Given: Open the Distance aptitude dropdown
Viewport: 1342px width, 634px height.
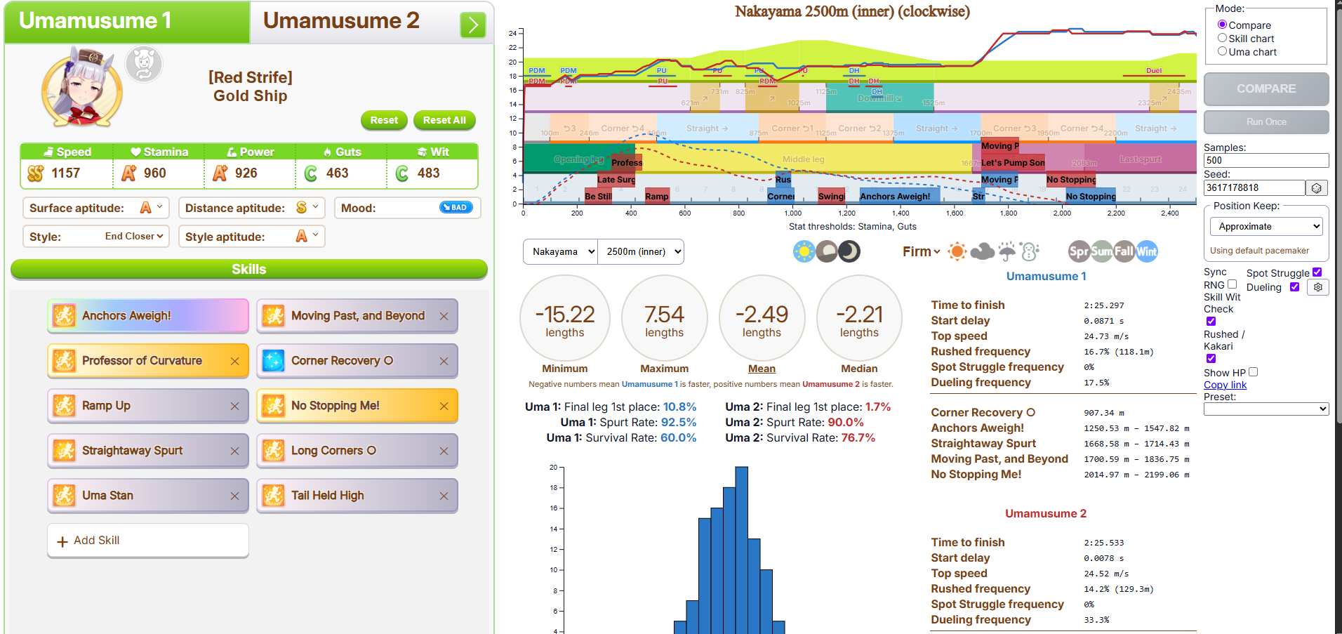Looking at the screenshot, I should coord(307,208).
